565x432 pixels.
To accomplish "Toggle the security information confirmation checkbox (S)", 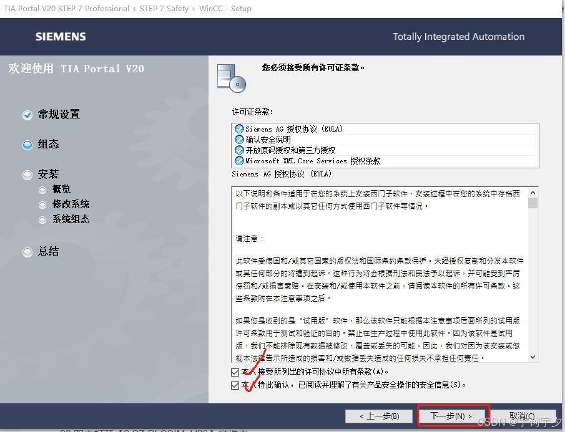I will pos(235,385).
